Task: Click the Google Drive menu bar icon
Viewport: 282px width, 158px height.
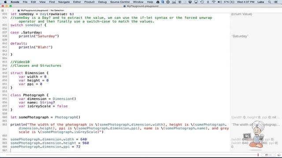Action: click(x=158, y=2)
